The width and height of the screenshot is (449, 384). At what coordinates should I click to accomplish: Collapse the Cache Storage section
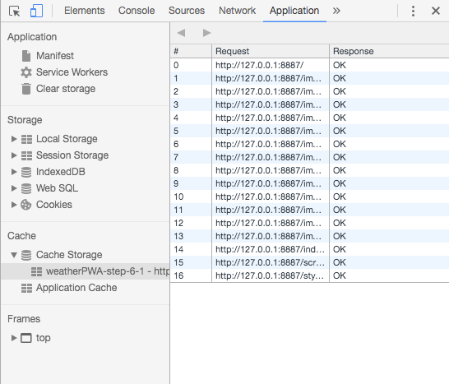pyautogui.click(x=13, y=255)
